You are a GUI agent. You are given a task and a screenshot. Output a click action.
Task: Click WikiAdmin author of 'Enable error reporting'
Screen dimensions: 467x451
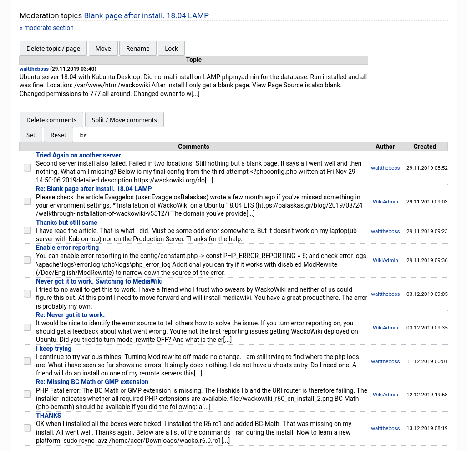click(x=385, y=260)
